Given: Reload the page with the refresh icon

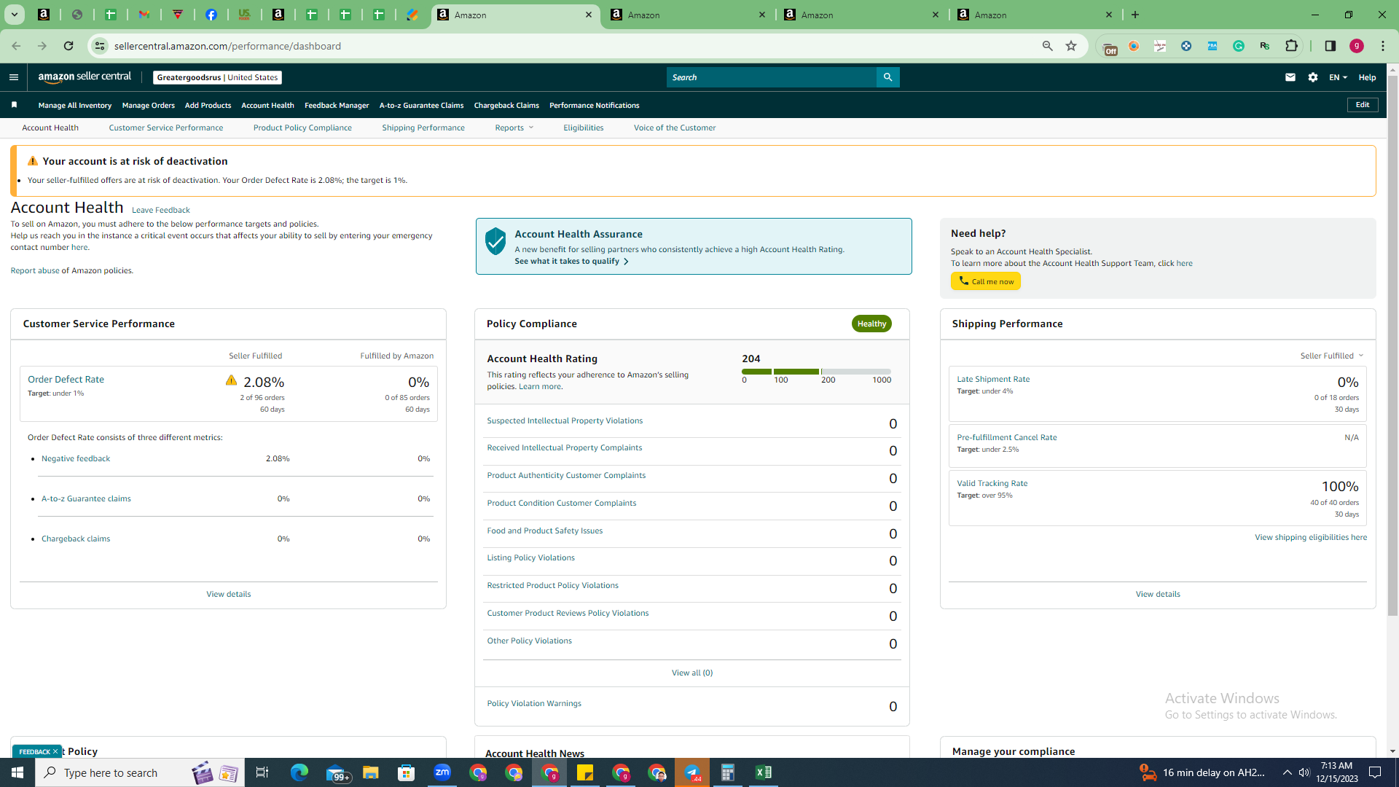Looking at the screenshot, I should (68, 46).
